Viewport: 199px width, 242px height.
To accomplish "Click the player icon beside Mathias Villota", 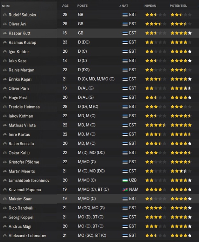I will click(x=5, y=125).
